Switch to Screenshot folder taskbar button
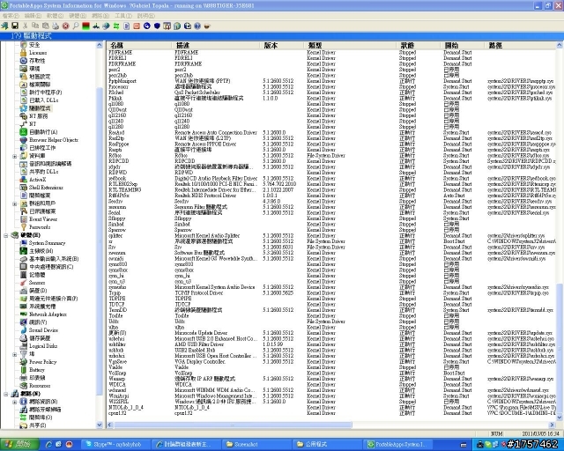564x451 pixels. (x=256, y=445)
